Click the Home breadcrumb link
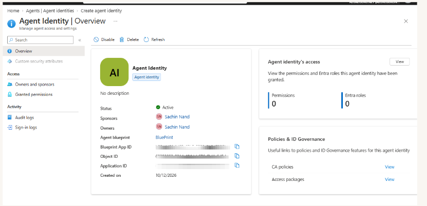The height and width of the screenshot is (206, 427). 13,11
